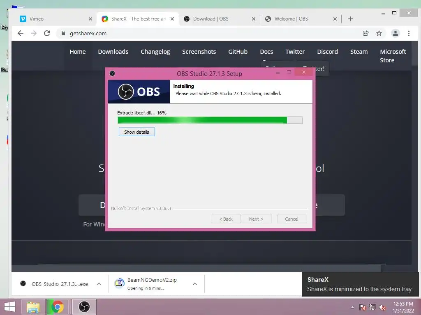Minimize the OBS Studio Setup window
Viewport: 421px width, 315px height.
click(278, 73)
